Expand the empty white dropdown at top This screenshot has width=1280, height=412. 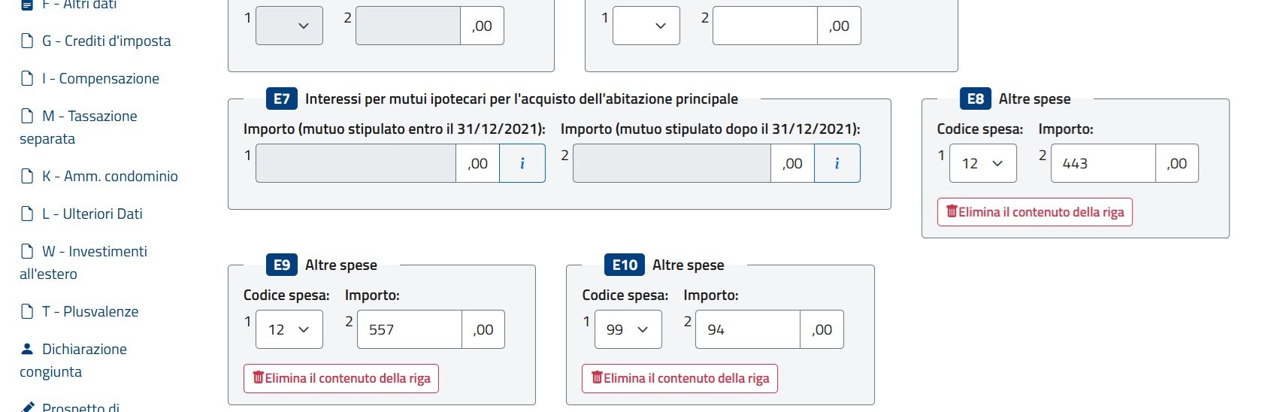tap(646, 26)
